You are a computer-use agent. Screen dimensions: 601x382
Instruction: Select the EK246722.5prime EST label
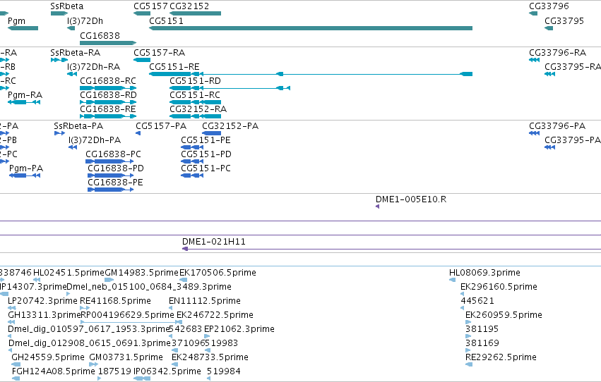coord(215,316)
